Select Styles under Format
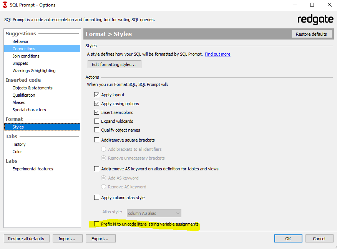Image resolution: width=337 pixels, height=249 pixels. coord(42,127)
